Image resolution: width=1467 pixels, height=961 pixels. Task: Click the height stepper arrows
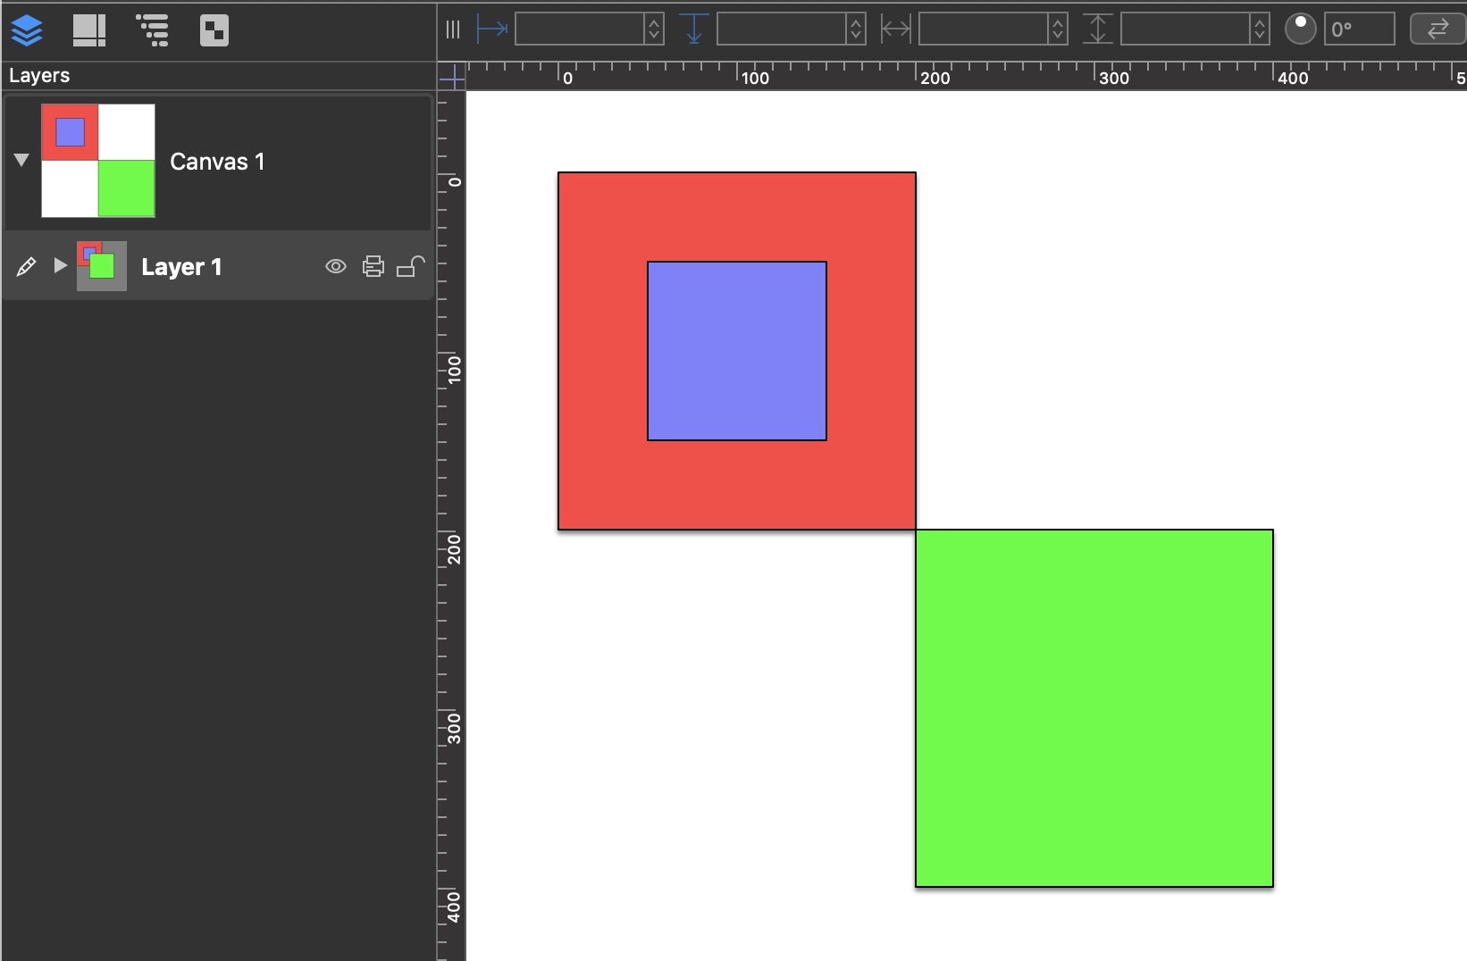1261,29
